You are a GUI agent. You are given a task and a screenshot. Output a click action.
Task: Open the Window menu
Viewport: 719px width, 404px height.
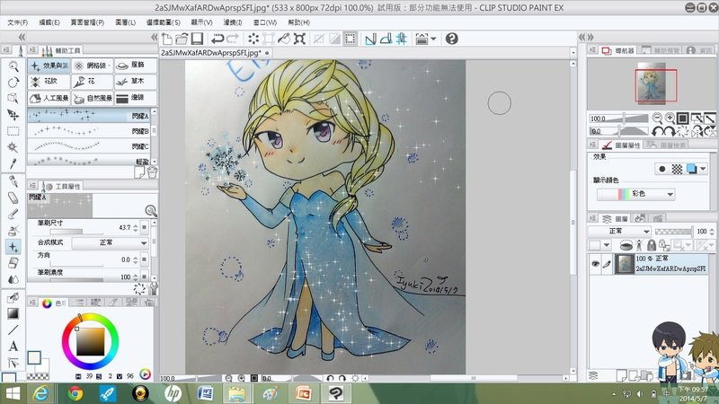264,22
